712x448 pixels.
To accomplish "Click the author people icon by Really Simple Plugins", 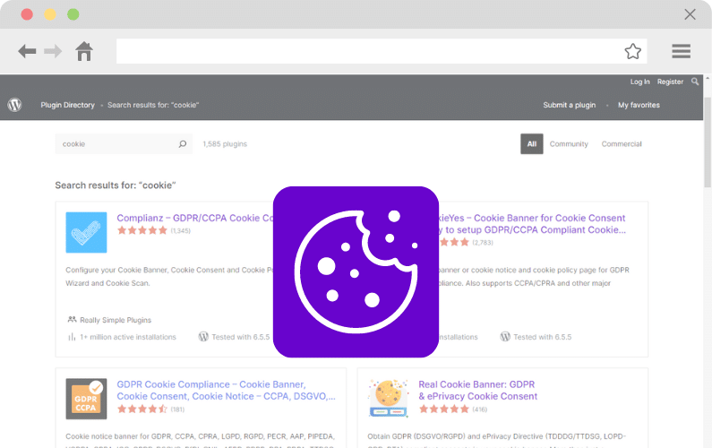I will (x=72, y=319).
